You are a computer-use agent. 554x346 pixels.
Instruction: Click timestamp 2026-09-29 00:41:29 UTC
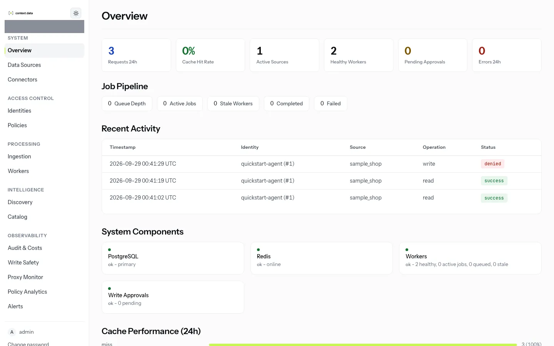(143, 164)
